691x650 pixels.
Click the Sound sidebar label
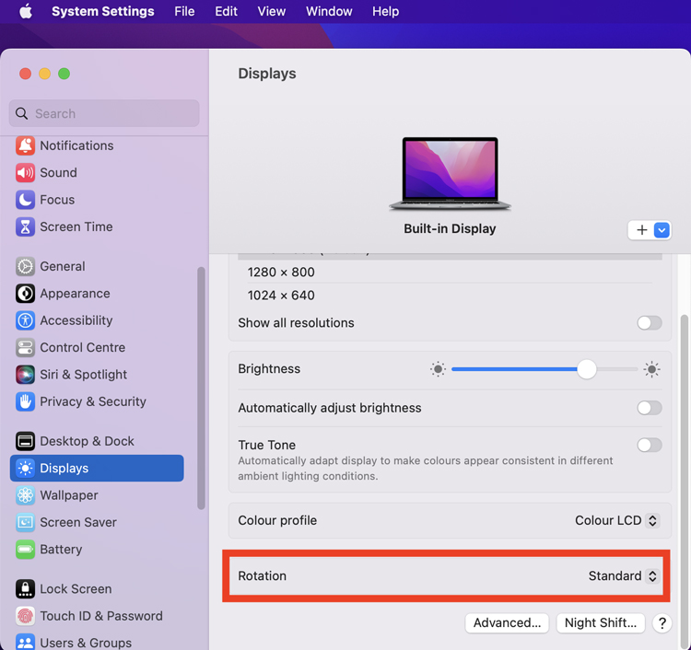click(x=58, y=173)
